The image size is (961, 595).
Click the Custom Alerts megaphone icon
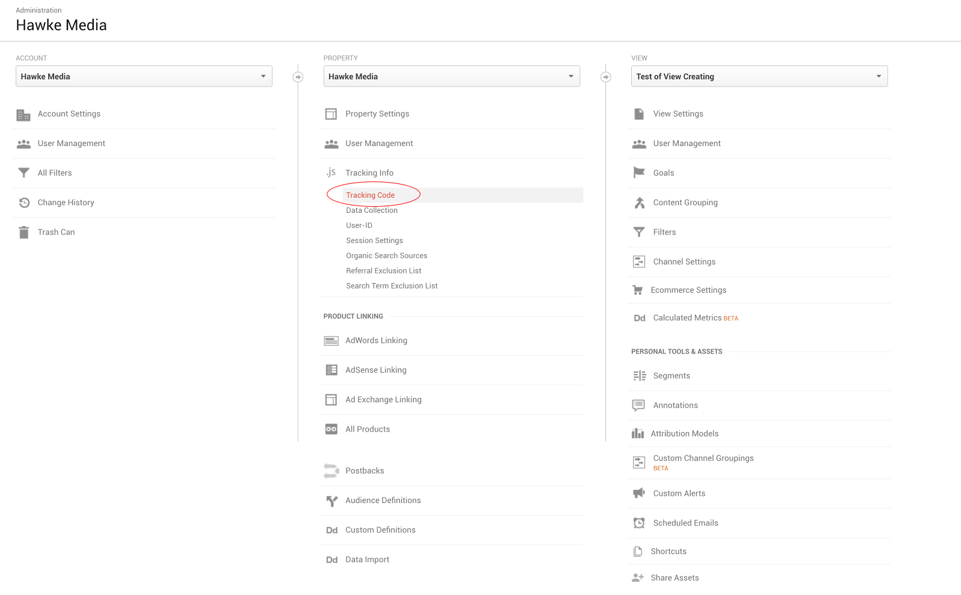pos(639,493)
